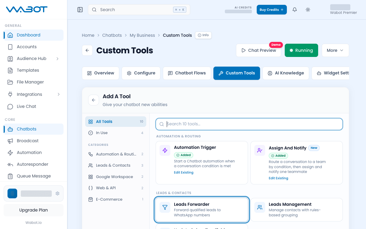Click the Broadcast megaphone icon
The width and height of the screenshot is (366, 229).
[10, 141]
